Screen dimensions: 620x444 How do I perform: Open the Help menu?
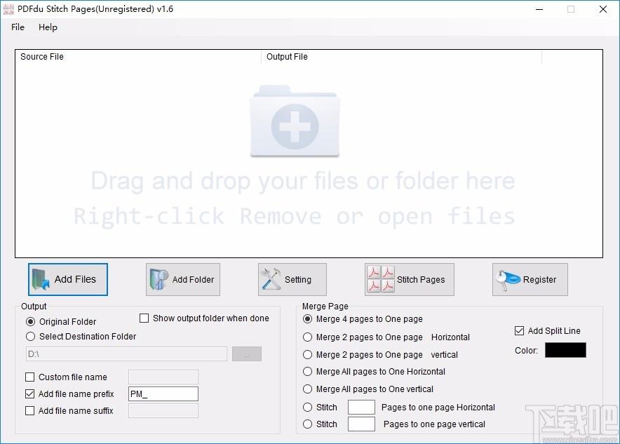pos(48,27)
